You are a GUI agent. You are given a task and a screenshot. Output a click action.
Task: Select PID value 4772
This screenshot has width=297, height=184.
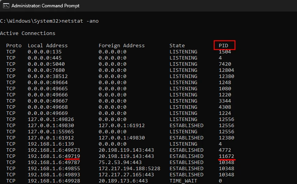click(225, 150)
